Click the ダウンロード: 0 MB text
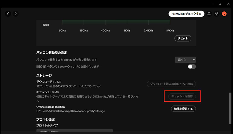This screenshot has width=233, height=134. 49,82
